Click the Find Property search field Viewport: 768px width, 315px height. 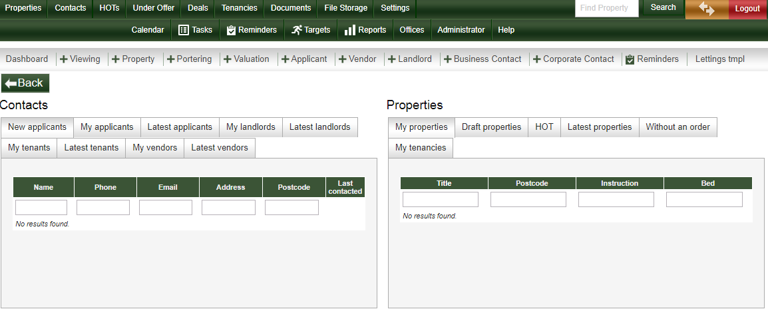click(x=607, y=9)
